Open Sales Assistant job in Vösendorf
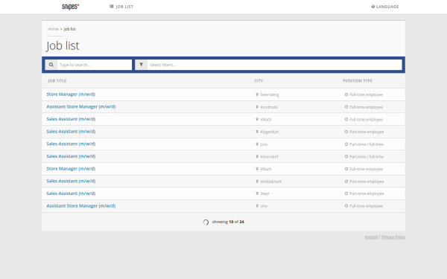The image size is (447, 279). point(71,156)
